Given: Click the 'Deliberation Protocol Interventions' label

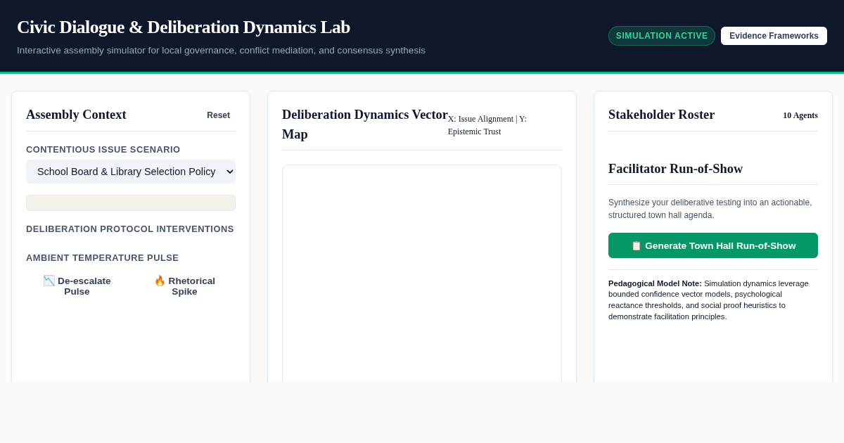Looking at the screenshot, I should point(130,229).
